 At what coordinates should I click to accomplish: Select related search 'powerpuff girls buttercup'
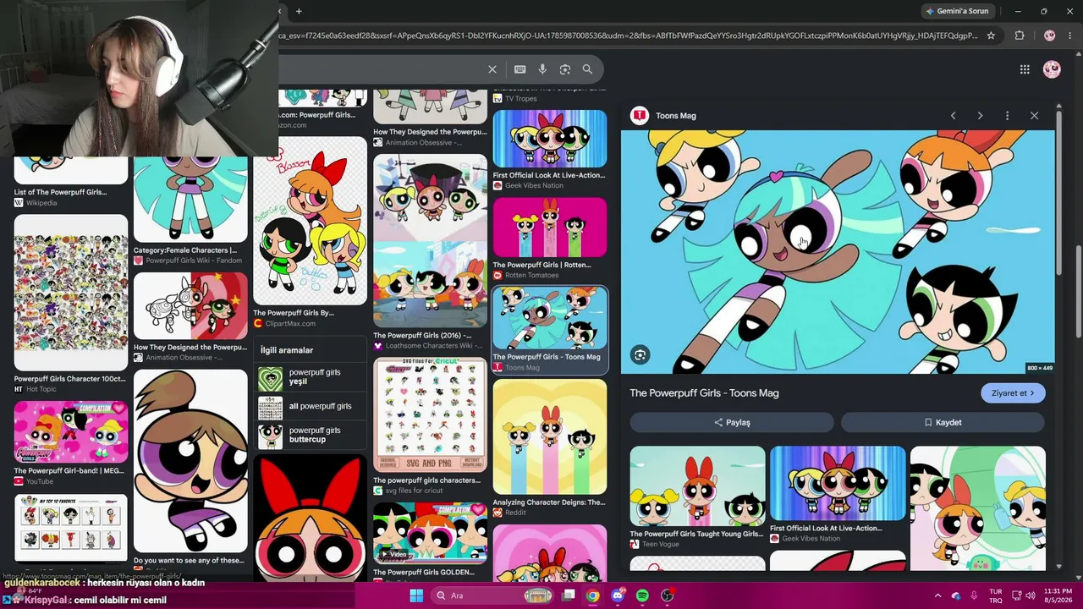click(310, 435)
